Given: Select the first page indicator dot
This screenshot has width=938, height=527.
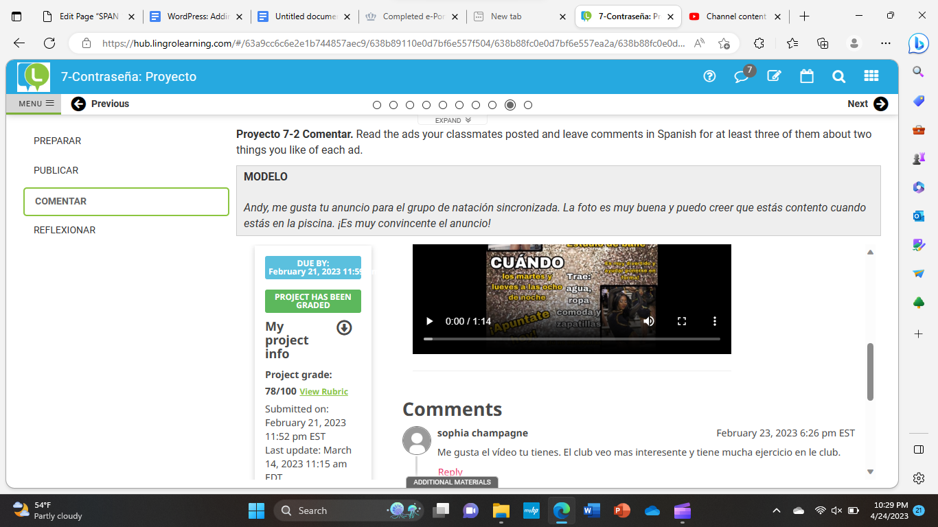Looking at the screenshot, I should (x=377, y=105).
